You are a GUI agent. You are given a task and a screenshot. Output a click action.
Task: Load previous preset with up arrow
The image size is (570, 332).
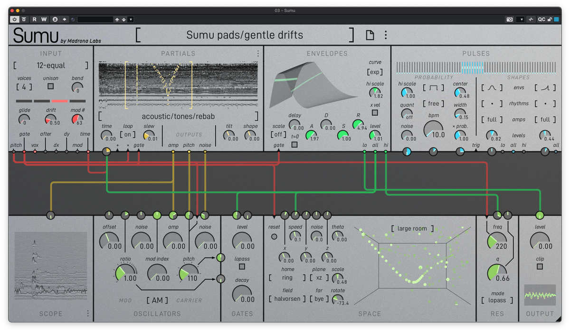[x=117, y=19]
